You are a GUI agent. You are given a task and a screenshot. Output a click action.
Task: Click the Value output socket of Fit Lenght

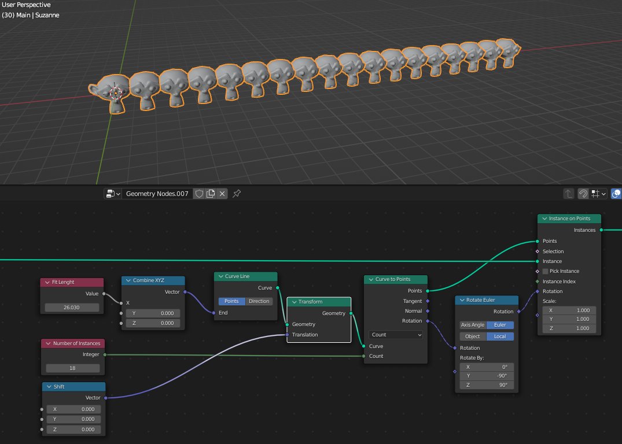(104, 294)
